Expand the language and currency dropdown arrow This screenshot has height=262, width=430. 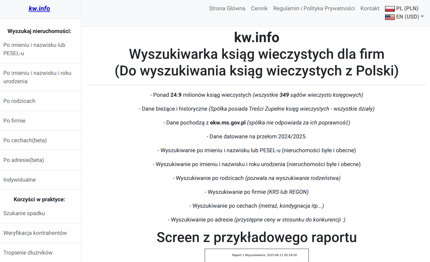[422, 17]
